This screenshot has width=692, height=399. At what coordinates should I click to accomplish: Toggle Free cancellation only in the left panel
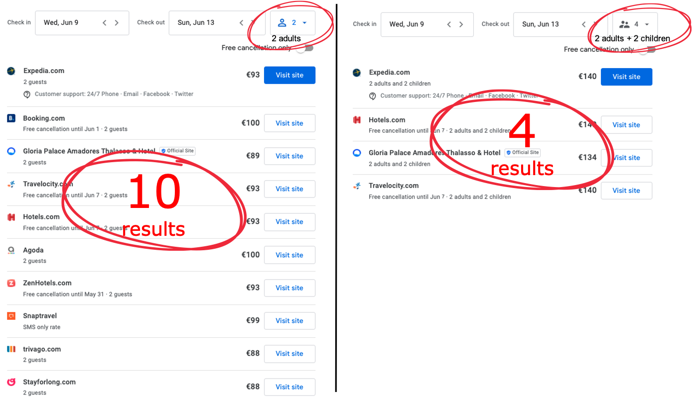304,48
